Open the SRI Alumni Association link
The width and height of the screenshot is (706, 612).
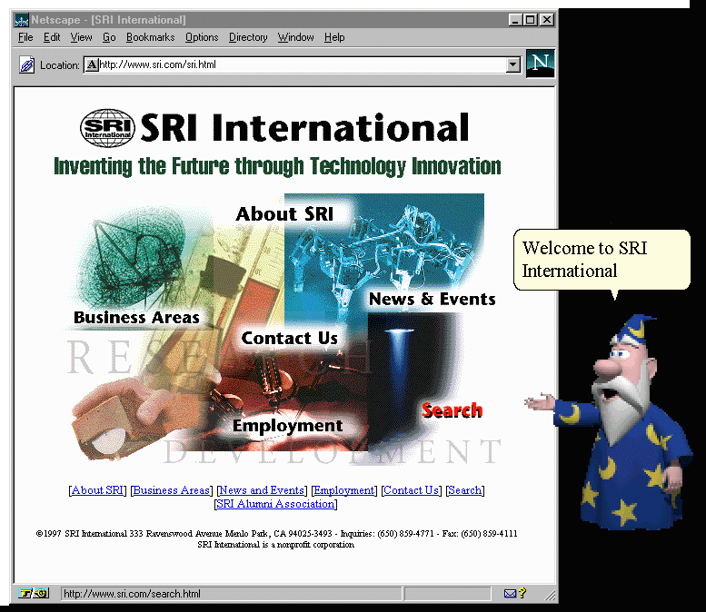[x=275, y=504]
